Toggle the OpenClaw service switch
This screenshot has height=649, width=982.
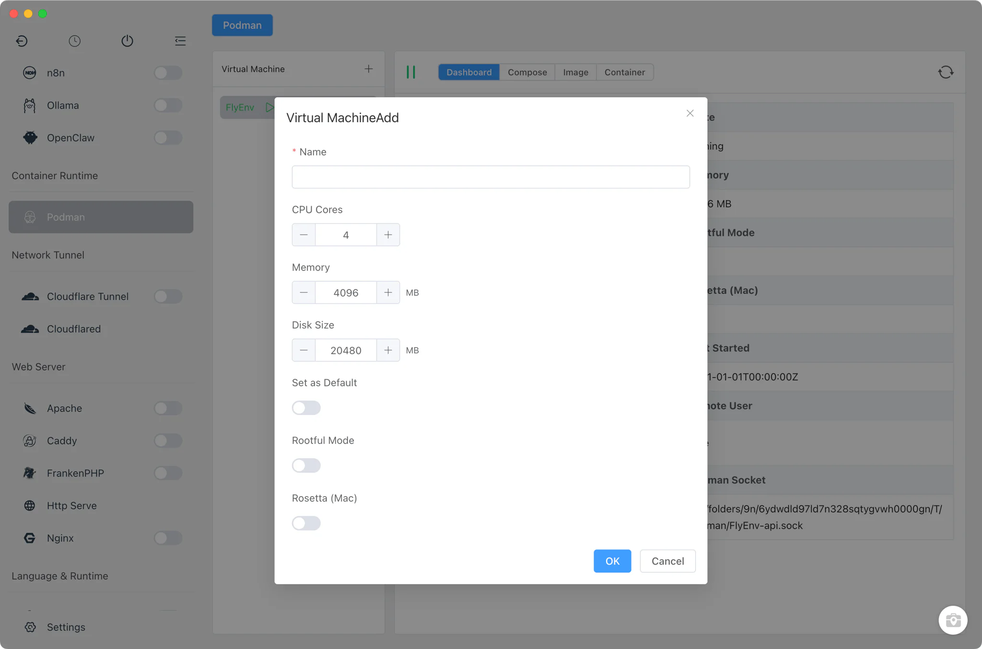pos(168,138)
